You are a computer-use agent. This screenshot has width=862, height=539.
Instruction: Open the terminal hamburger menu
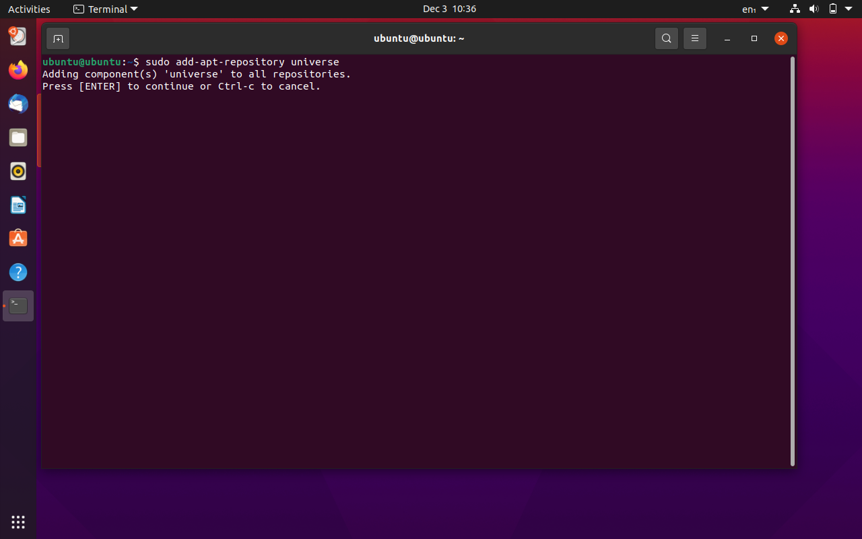(695, 38)
